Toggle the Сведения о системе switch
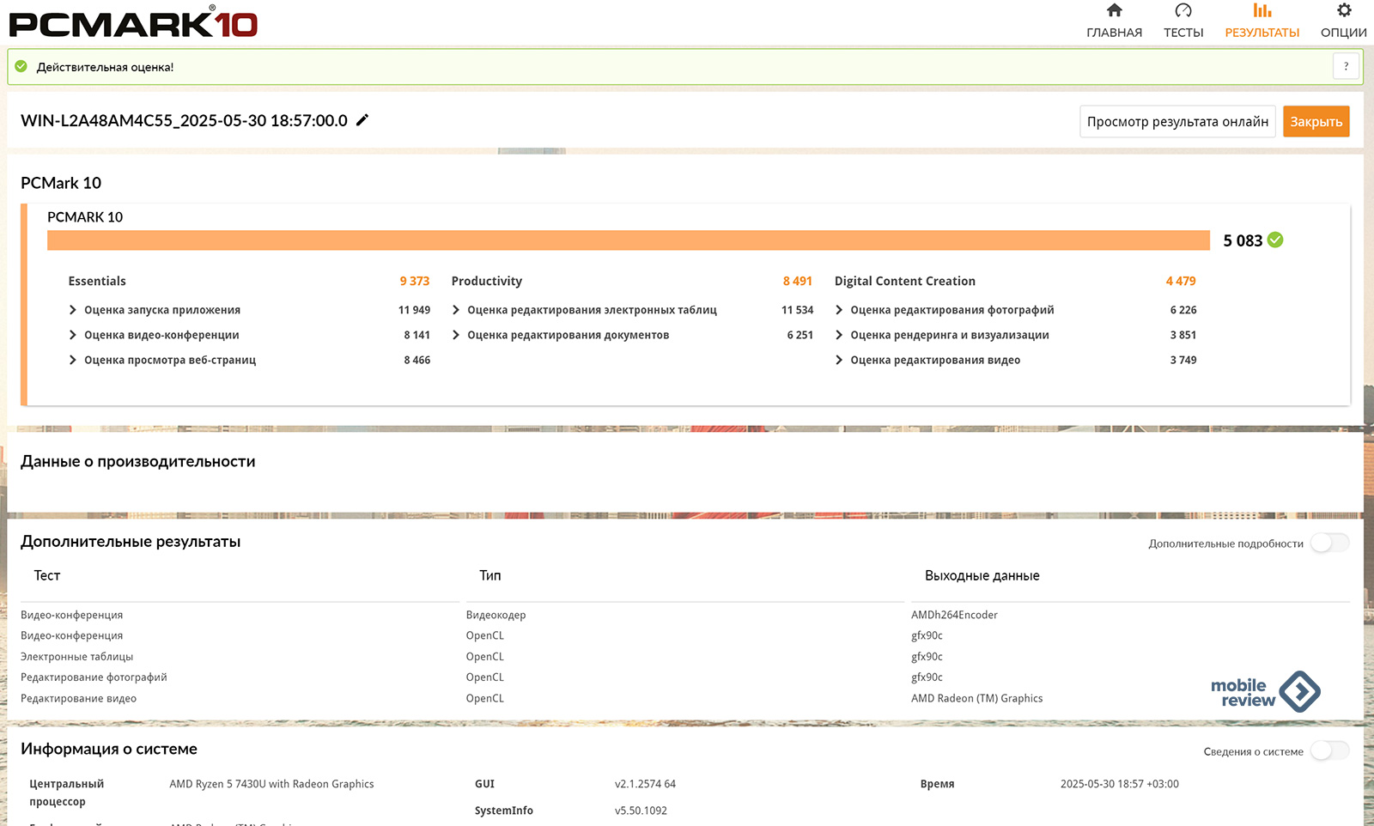 [1330, 750]
